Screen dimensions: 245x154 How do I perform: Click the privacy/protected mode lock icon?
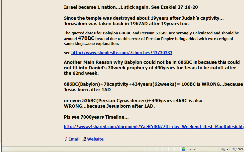223,149
